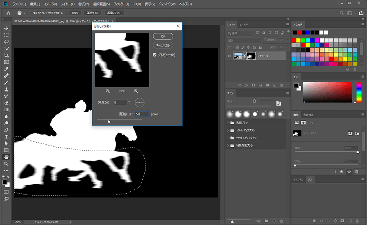Select the Move tool in the toolbar

coord(6,28)
